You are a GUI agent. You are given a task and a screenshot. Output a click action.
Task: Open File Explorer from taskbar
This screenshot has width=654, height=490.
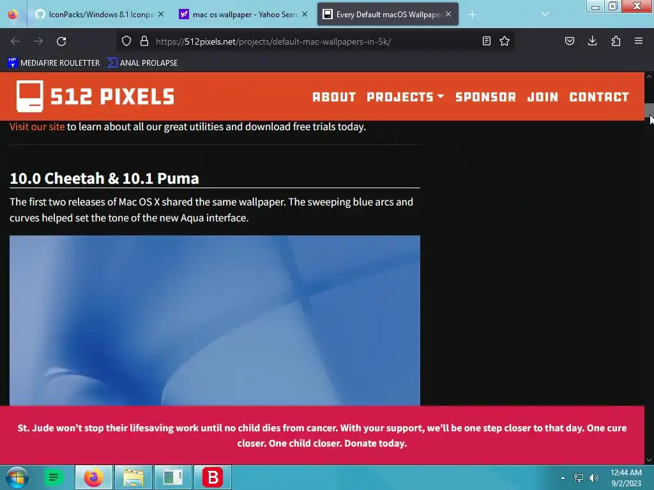133,477
